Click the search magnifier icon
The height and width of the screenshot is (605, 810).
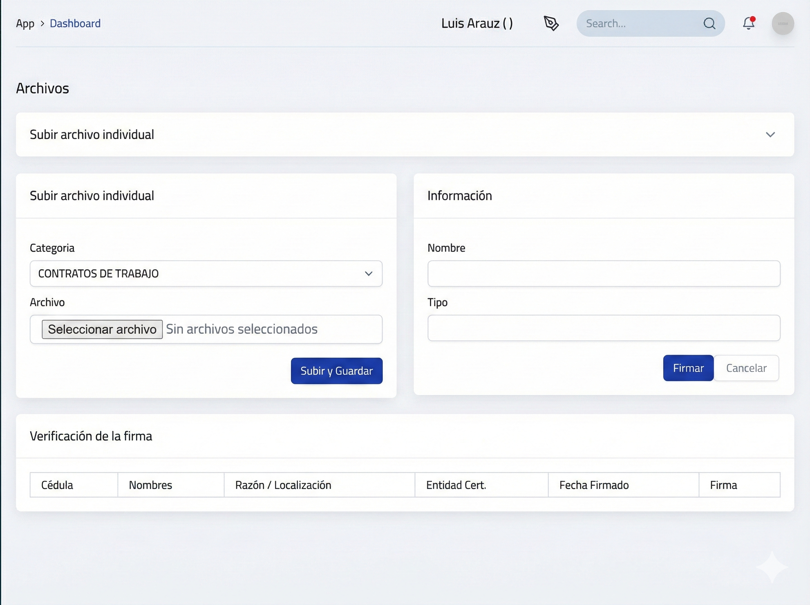tap(709, 23)
